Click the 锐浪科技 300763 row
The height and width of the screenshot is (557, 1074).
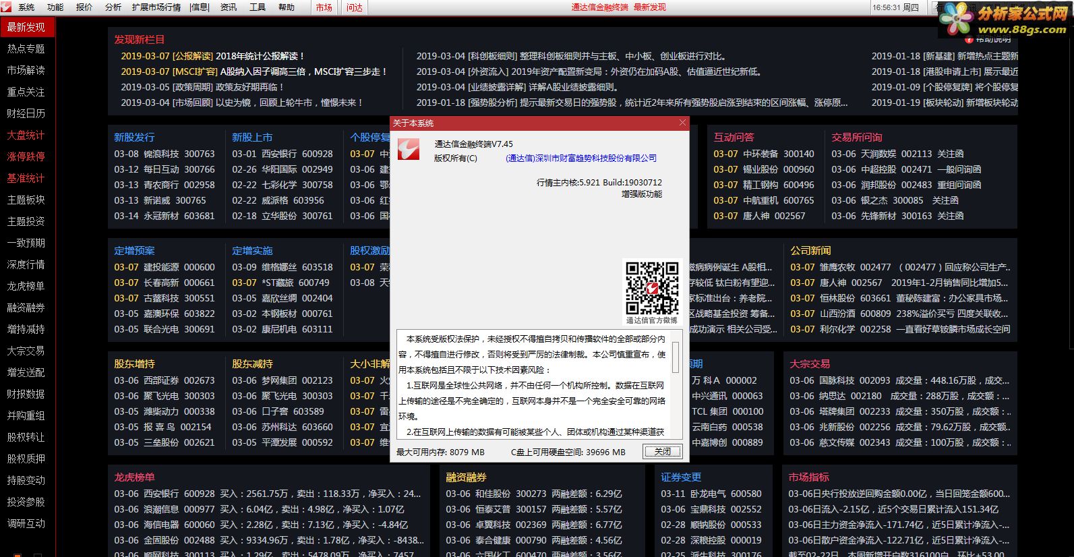point(165,154)
